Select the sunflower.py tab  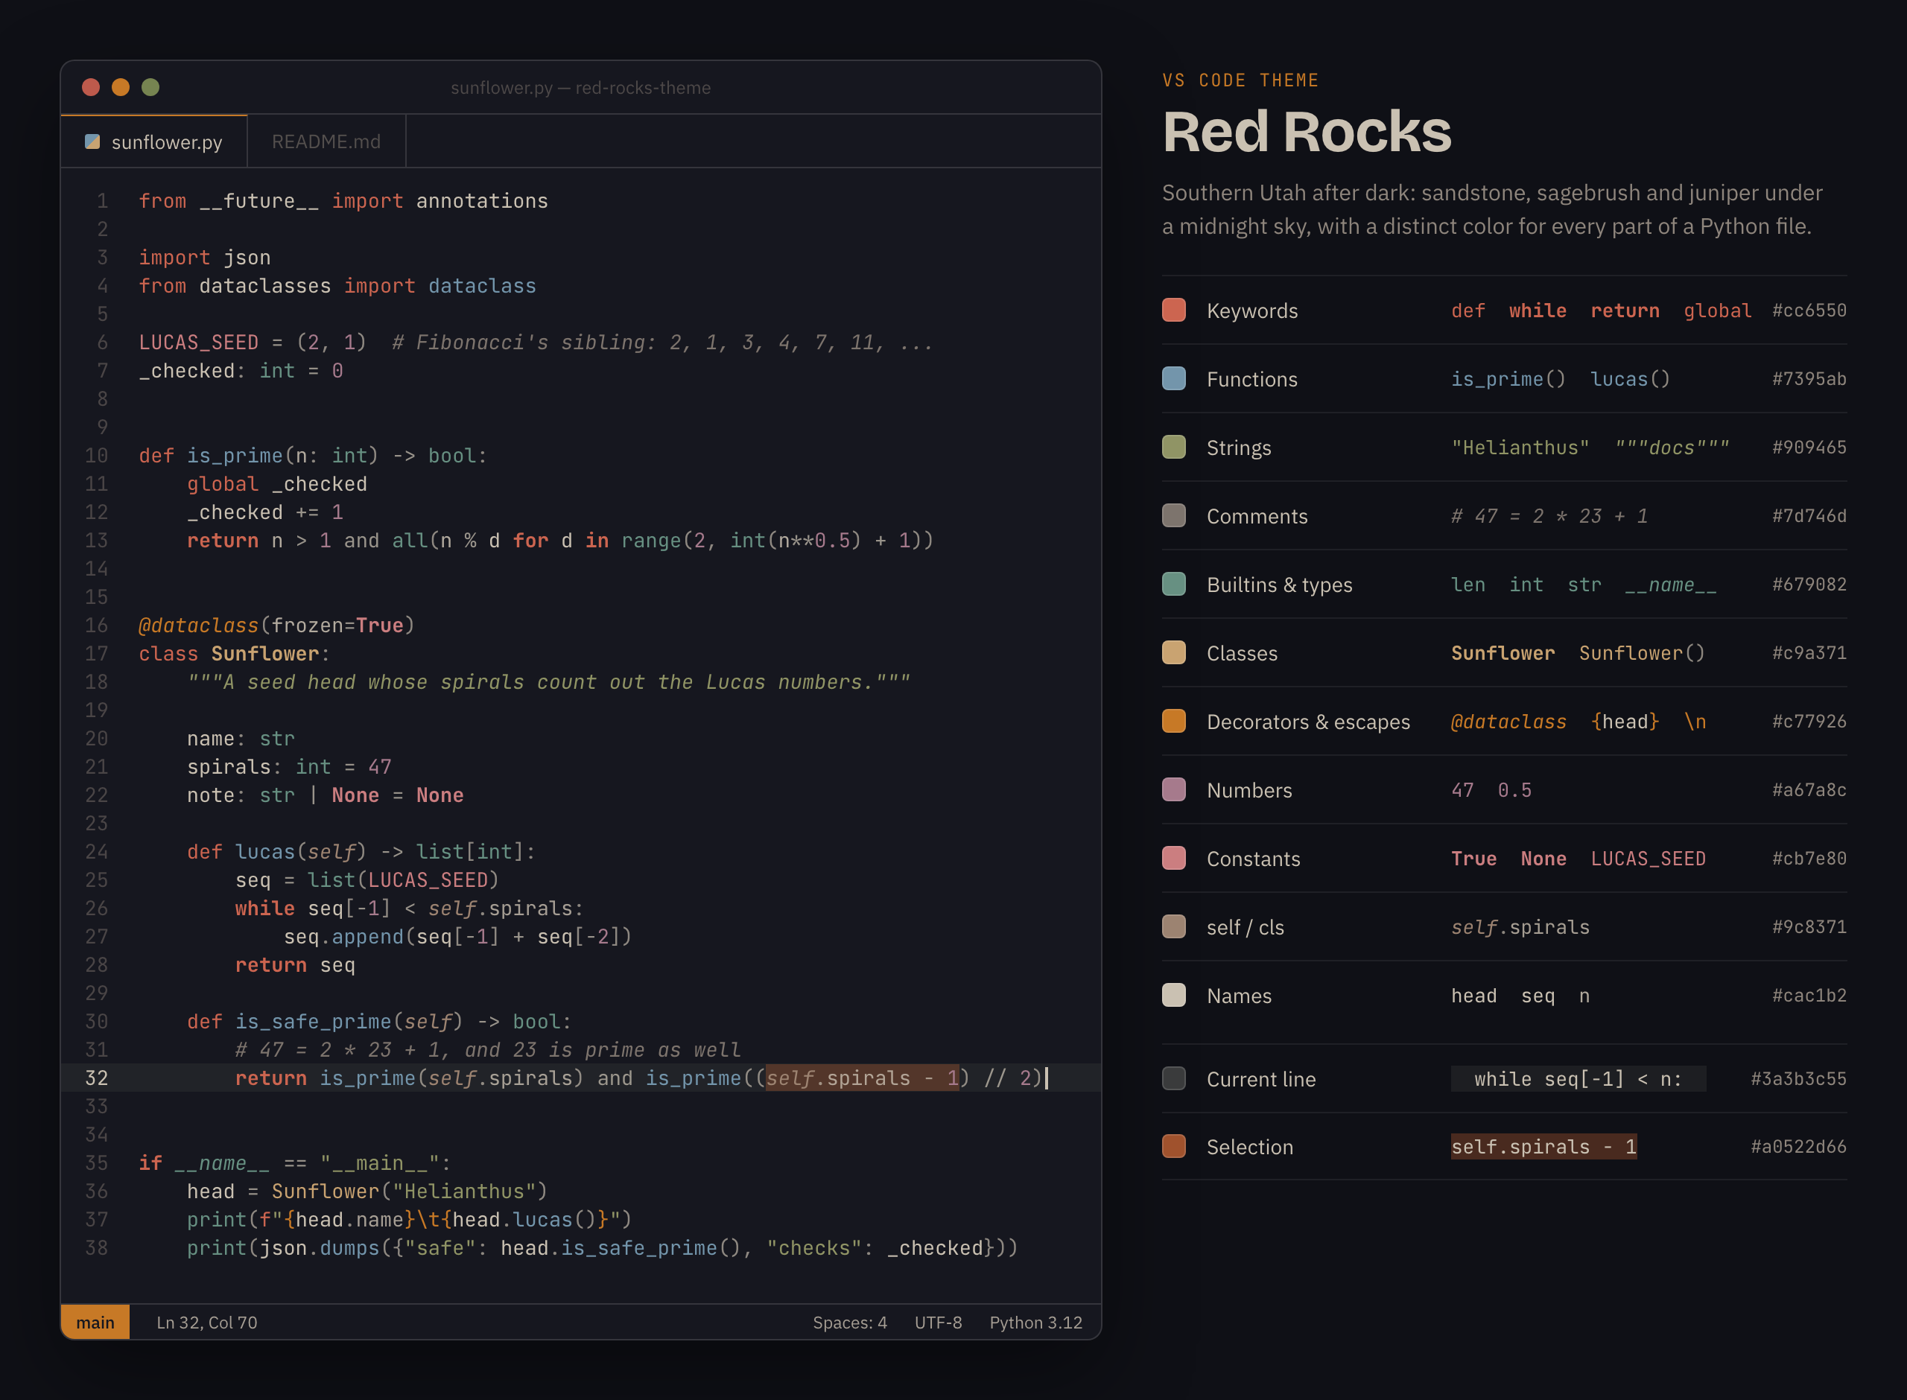pyautogui.click(x=154, y=141)
